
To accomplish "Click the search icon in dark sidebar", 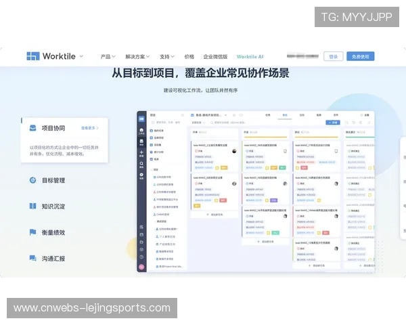I will (141, 165).
